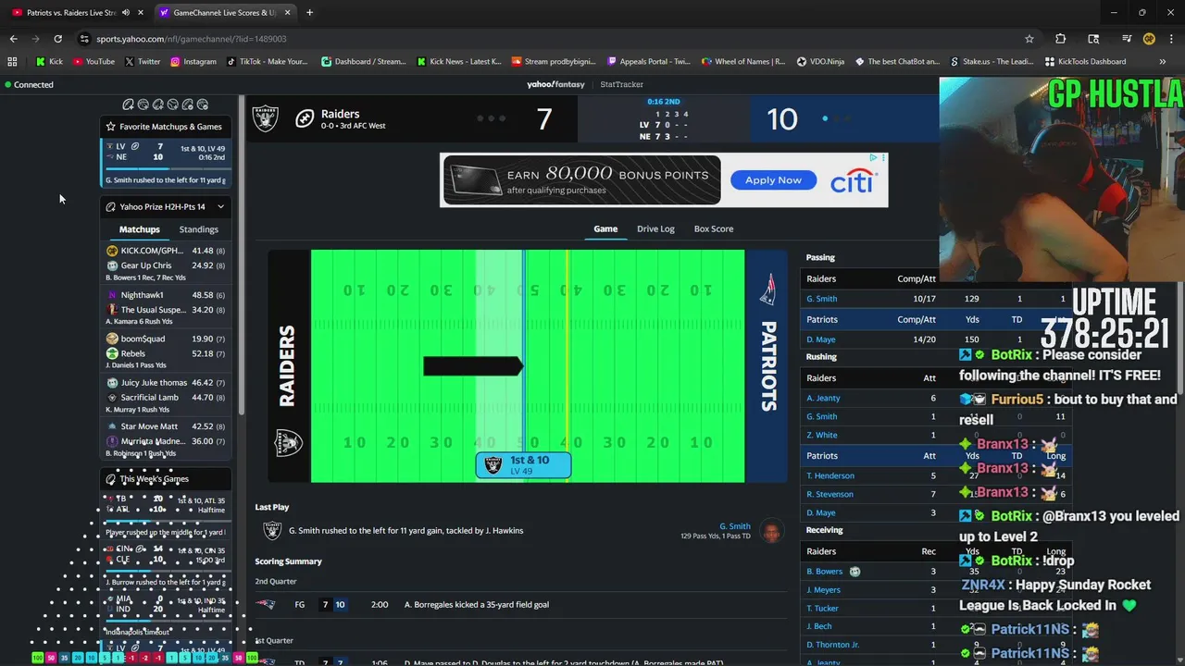
Task: Open B. Bowers receiving stats link
Action: [824, 572]
